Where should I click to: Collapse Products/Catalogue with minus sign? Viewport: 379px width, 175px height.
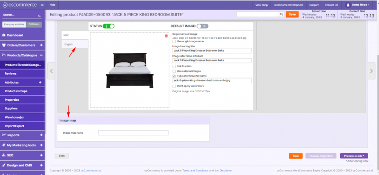tap(41, 55)
